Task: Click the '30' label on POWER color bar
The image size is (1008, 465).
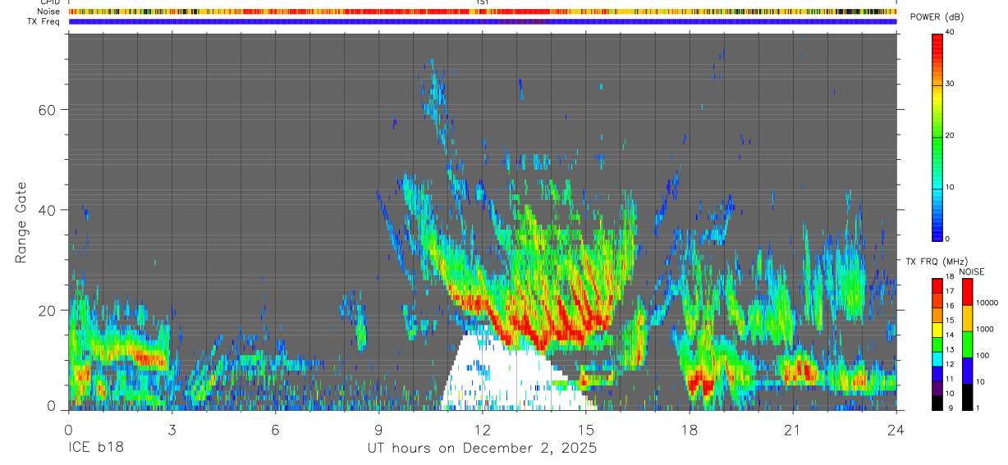Action: [950, 84]
